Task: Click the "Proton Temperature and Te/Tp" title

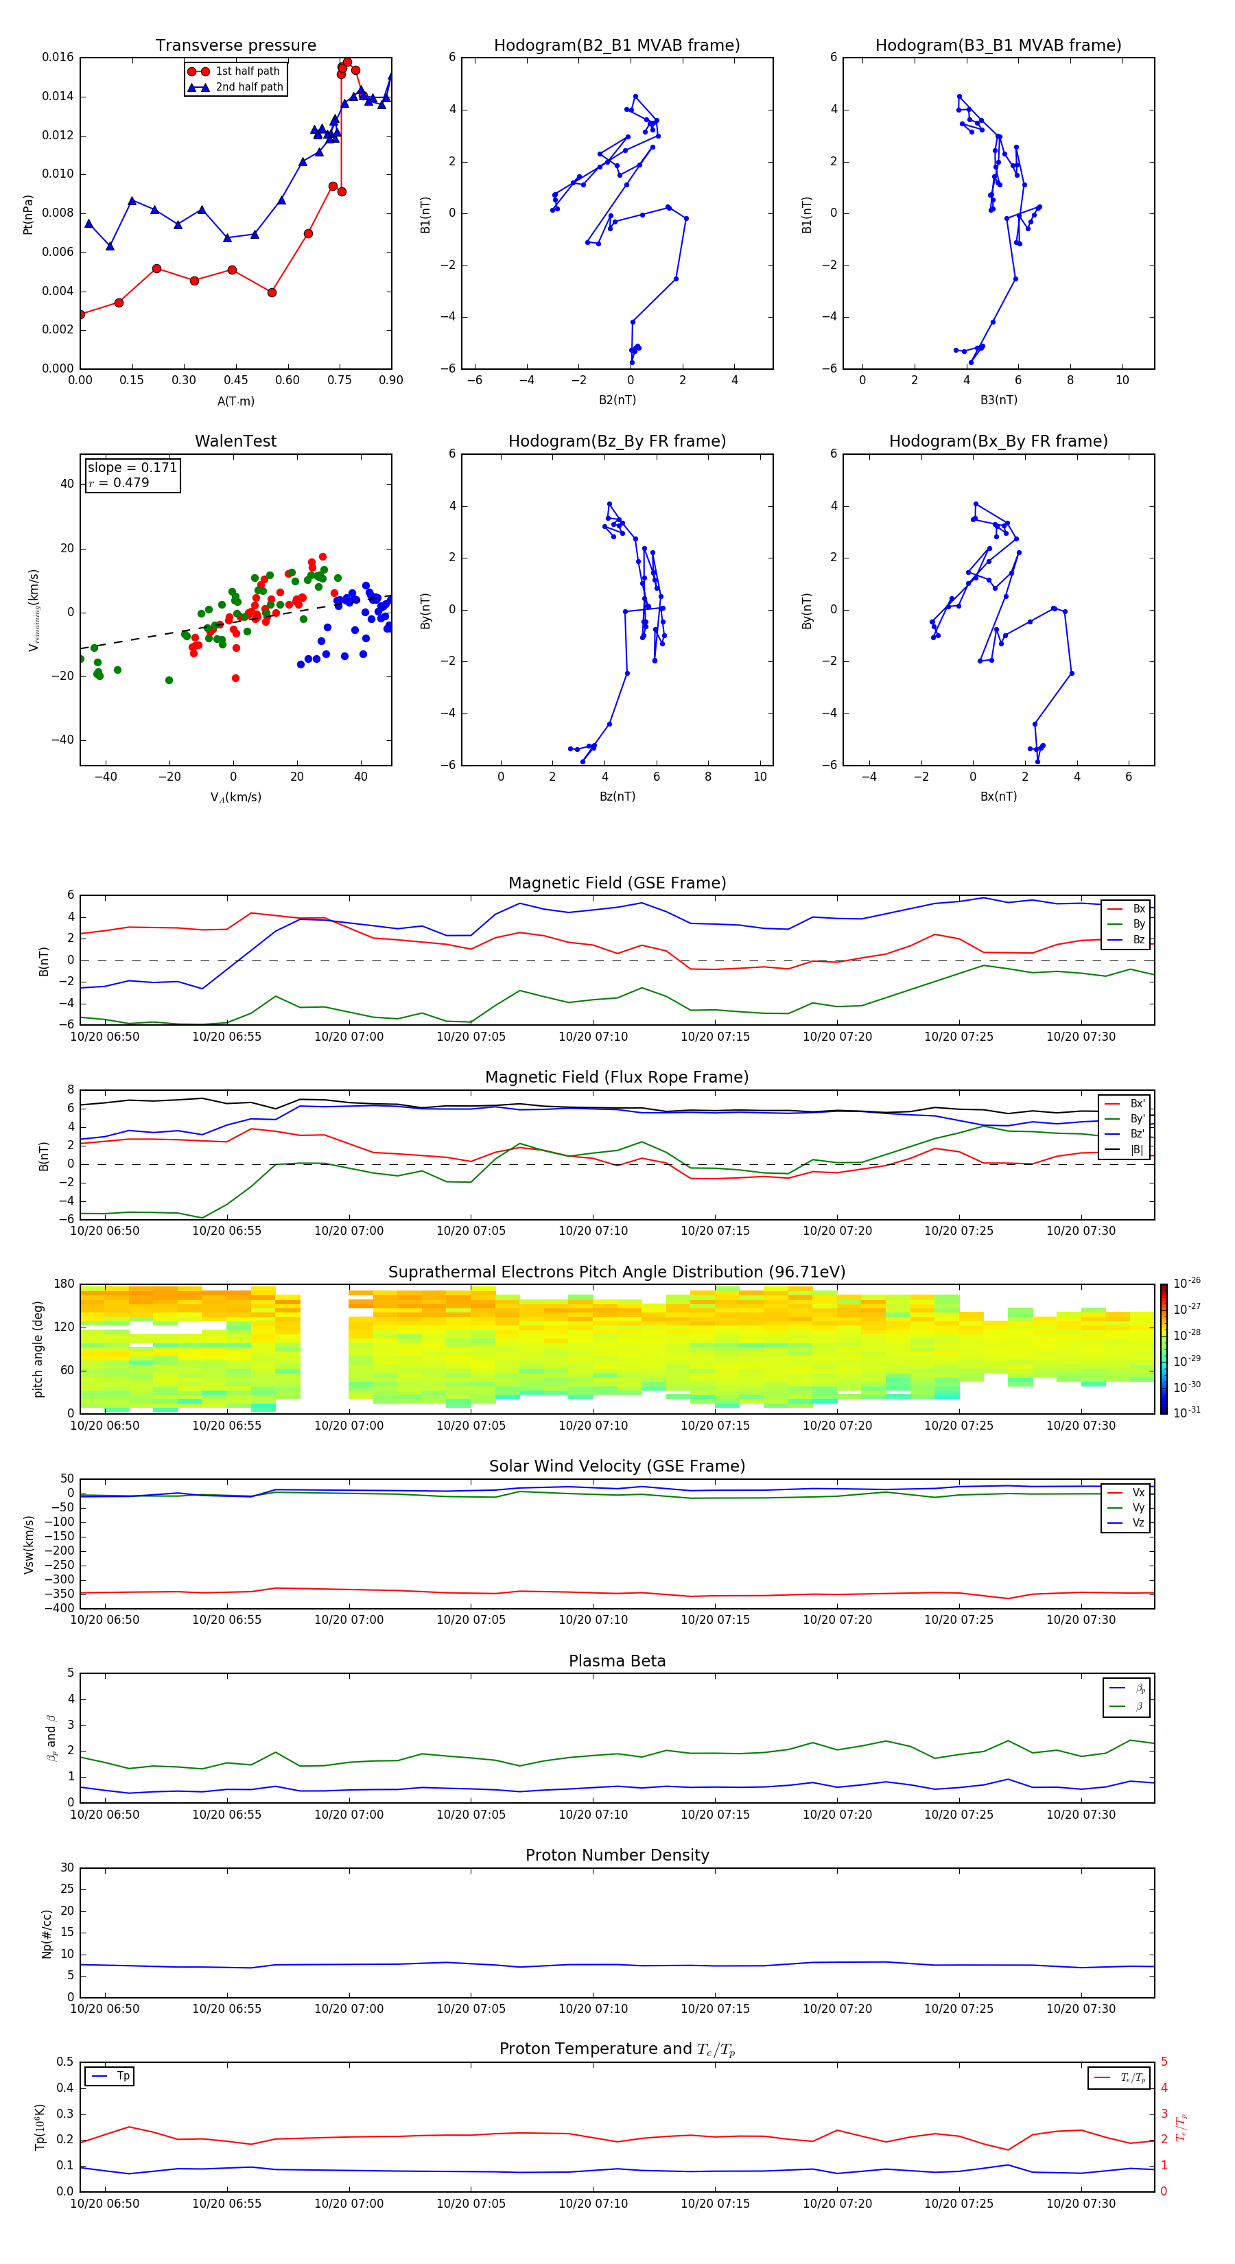Action: (617, 2049)
